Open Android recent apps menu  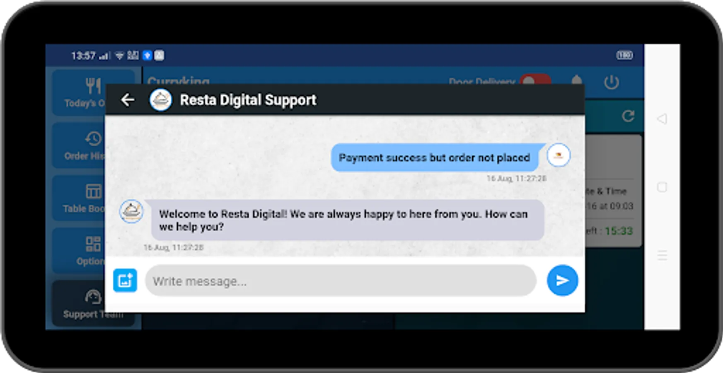[662, 255]
